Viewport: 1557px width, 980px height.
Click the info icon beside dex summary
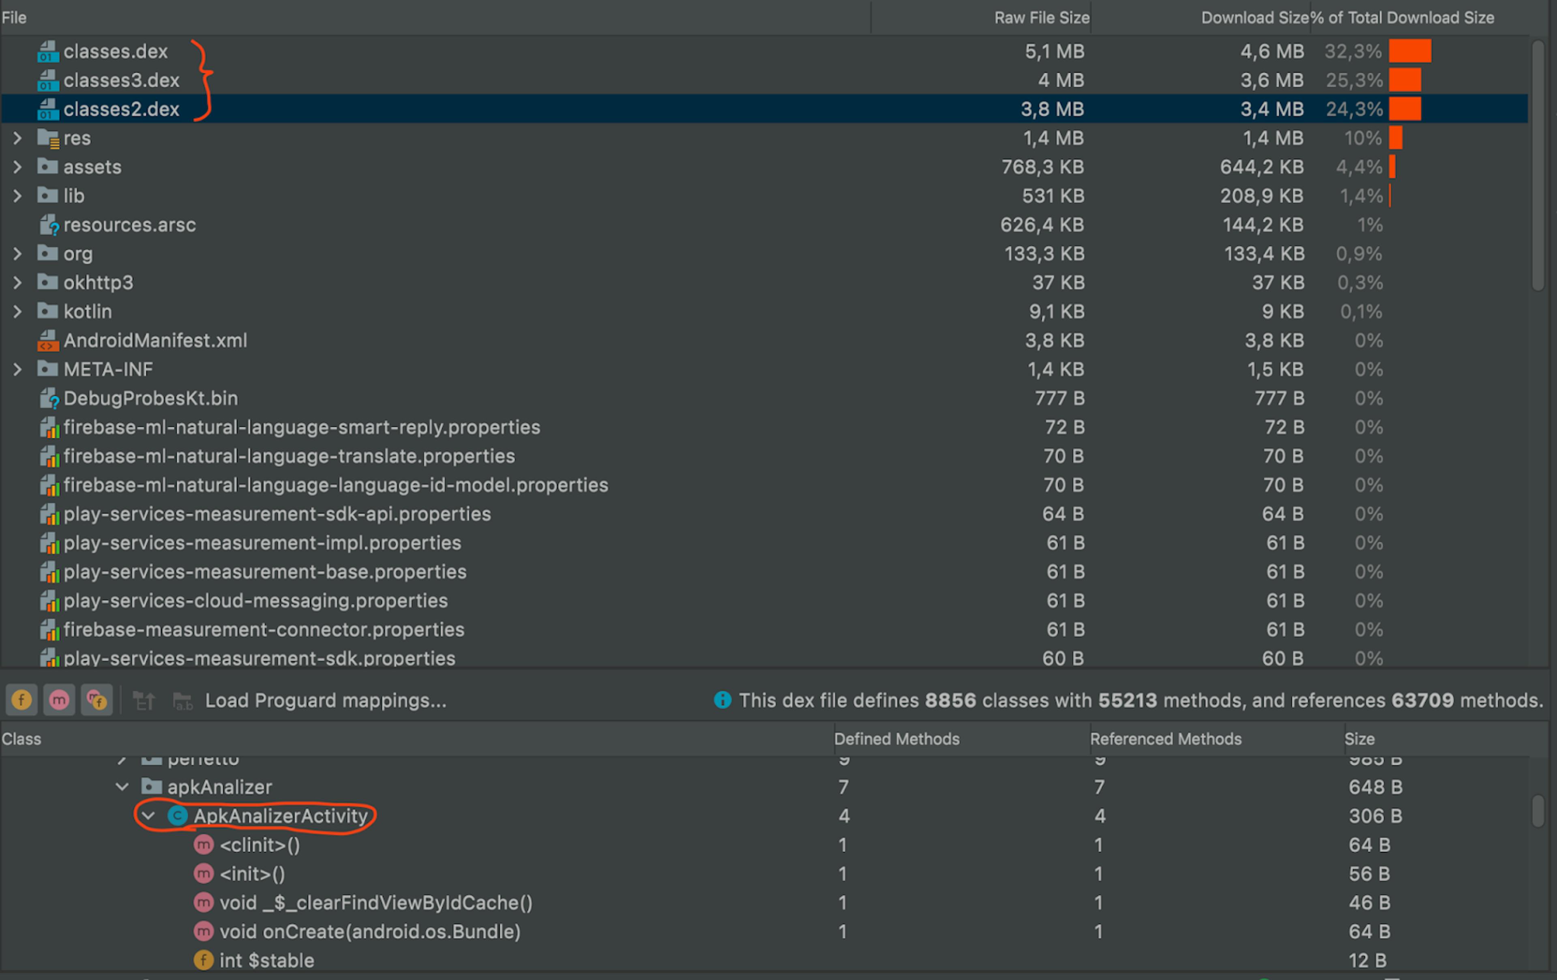pyautogui.click(x=722, y=700)
